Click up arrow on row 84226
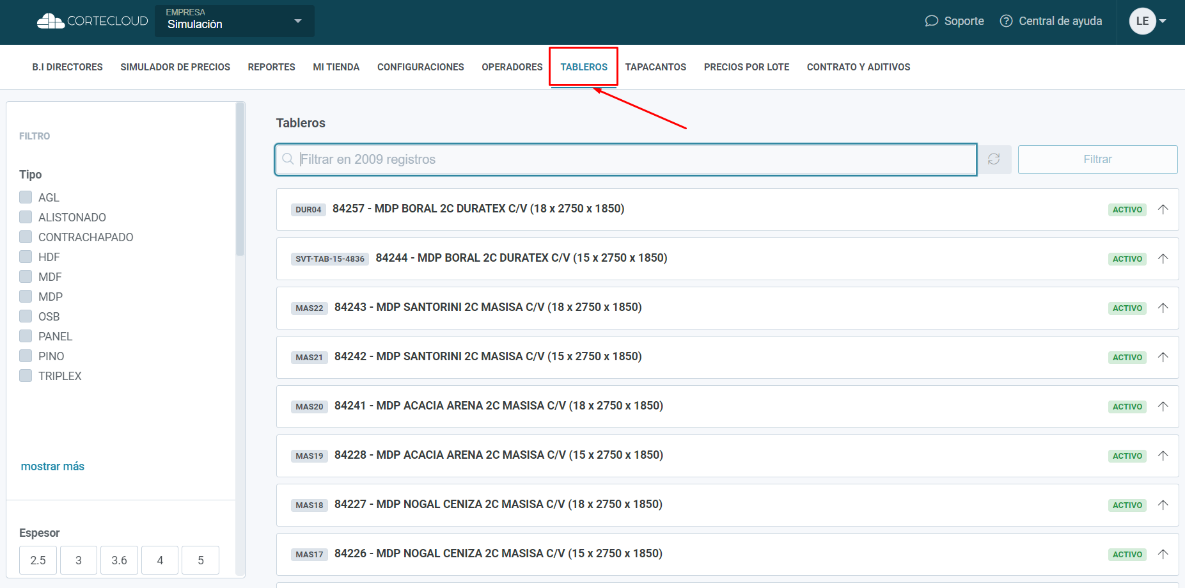Image resolution: width=1185 pixels, height=588 pixels. point(1163,554)
